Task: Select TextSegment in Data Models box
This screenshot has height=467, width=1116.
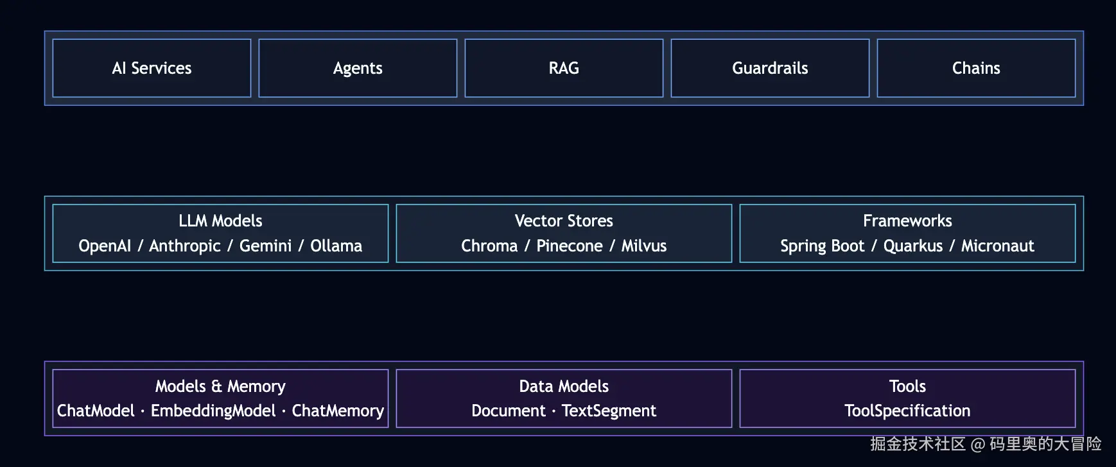Action: [609, 411]
